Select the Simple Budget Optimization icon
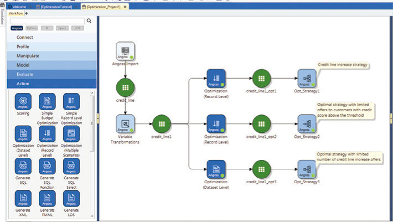The image size is (393, 222). 47,102
